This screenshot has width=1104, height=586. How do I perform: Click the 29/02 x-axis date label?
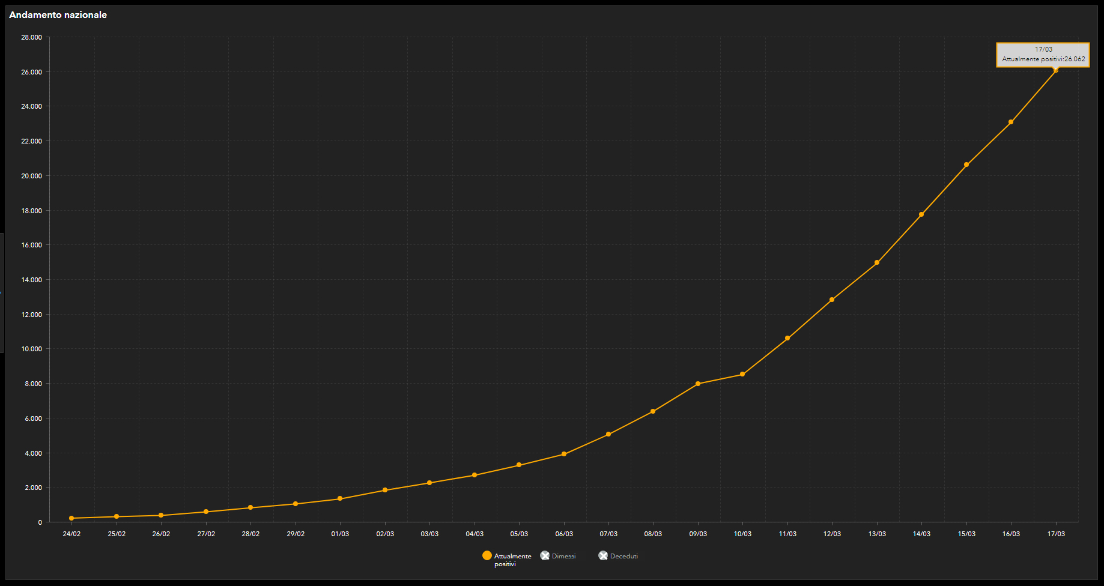(296, 534)
